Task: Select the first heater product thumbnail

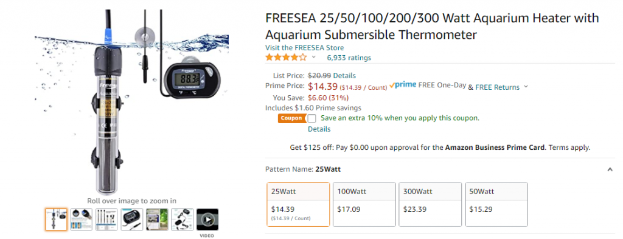Action: point(56,220)
